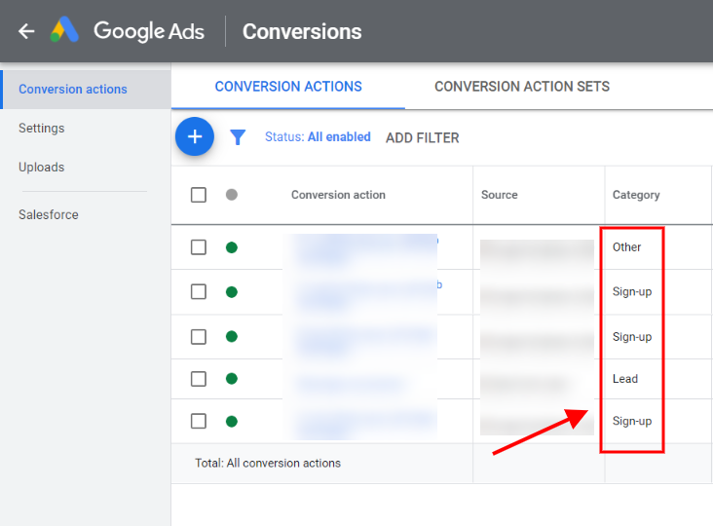This screenshot has height=526, width=713.
Task: Check the box for the Other category row
Action: point(199,247)
